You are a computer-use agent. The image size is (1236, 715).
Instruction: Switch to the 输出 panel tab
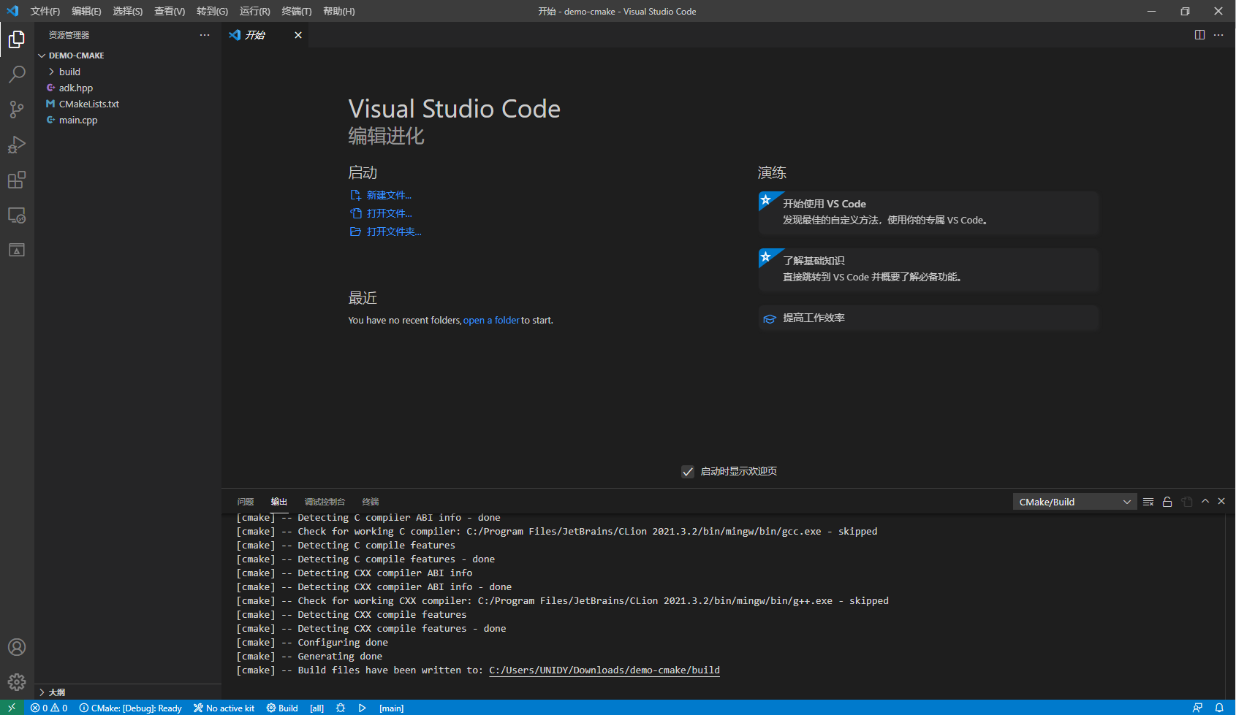[279, 502]
